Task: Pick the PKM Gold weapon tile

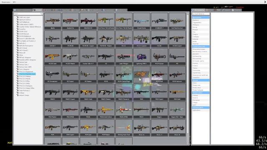Action: [88, 128]
